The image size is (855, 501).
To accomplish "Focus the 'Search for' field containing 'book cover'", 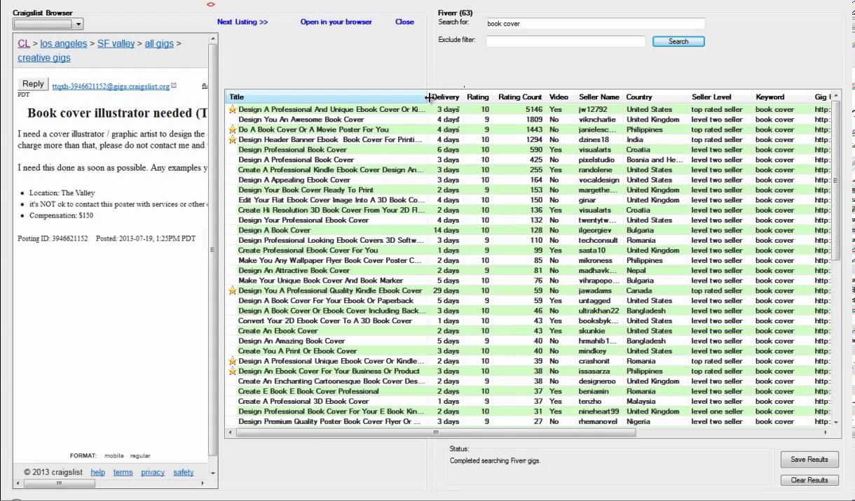I will point(595,24).
